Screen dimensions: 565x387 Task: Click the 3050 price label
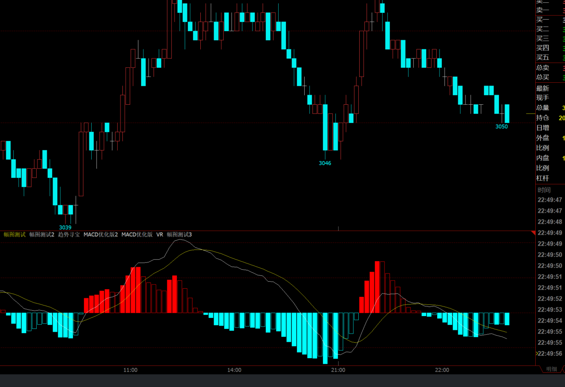pyautogui.click(x=501, y=127)
